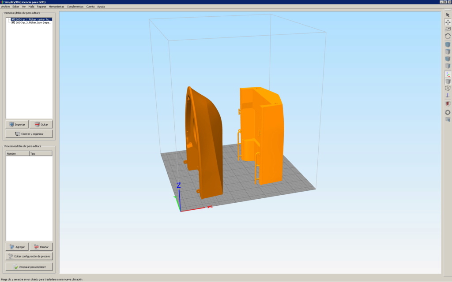The height and width of the screenshot is (282, 452).
Task: Open the Ayuda menu
Action: tap(101, 7)
